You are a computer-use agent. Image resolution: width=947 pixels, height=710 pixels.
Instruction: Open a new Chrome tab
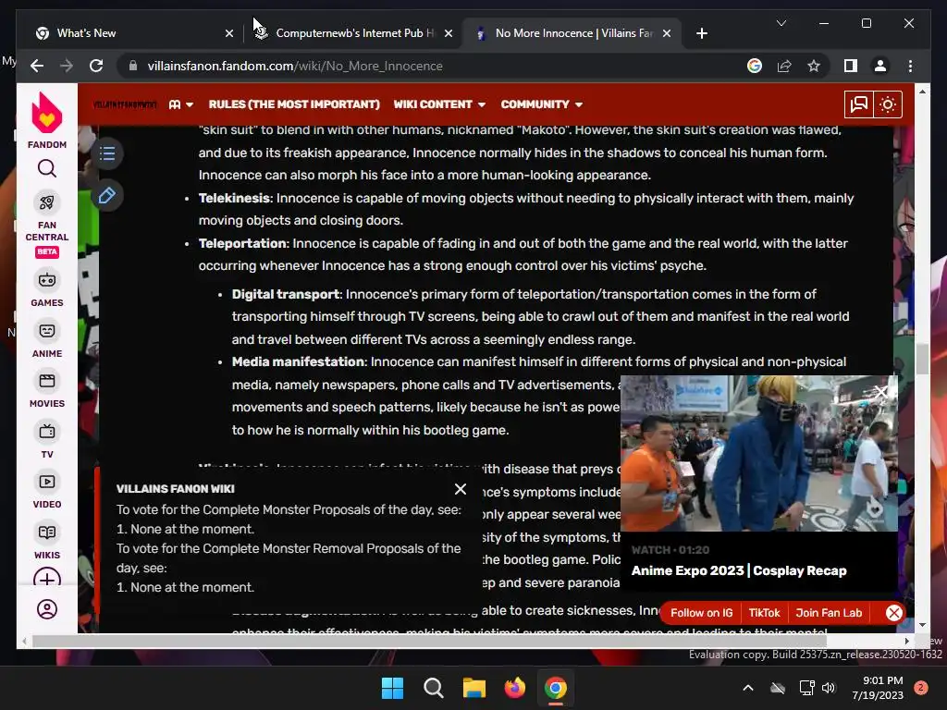701,33
